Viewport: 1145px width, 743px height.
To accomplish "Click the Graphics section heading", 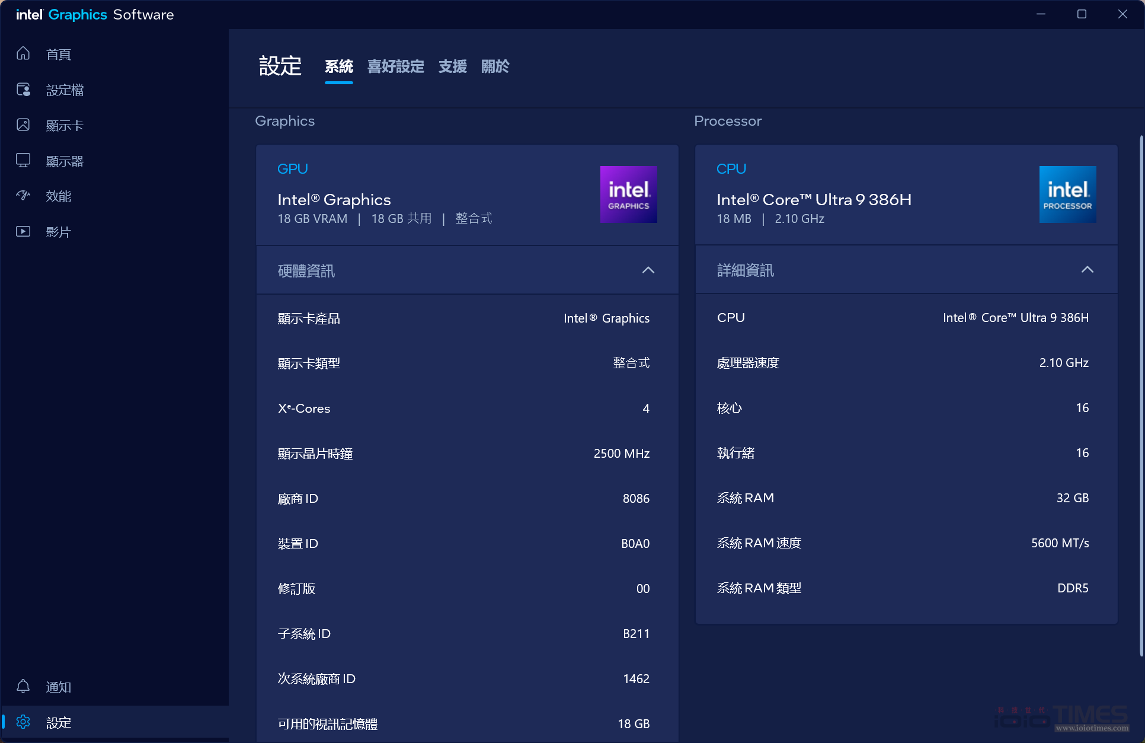I will click(285, 121).
